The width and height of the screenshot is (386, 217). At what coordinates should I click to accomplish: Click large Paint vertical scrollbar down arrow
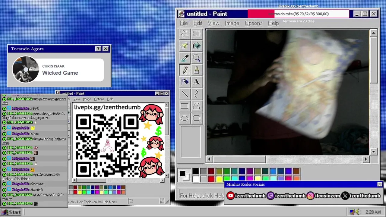click(x=374, y=152)
